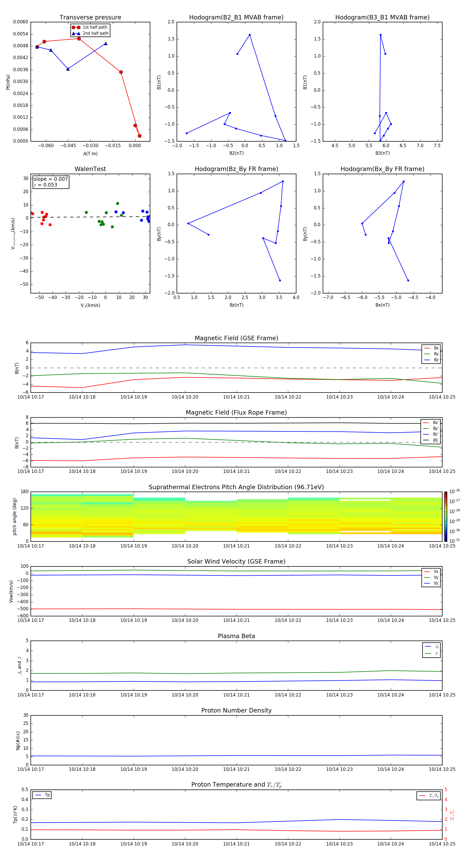Click the Vz legend entry in Solar Wind panel
This screenshot has height=867, width=473.
[431, 583]
